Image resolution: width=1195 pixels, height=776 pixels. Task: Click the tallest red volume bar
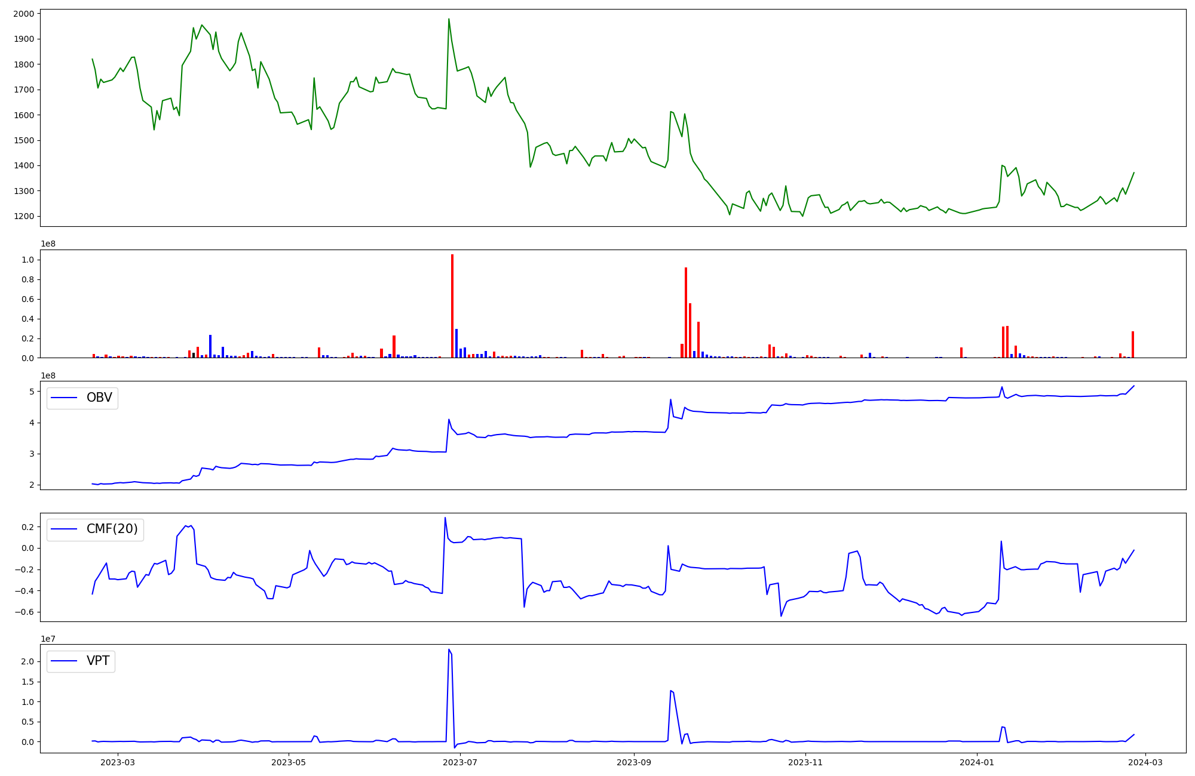452,306
